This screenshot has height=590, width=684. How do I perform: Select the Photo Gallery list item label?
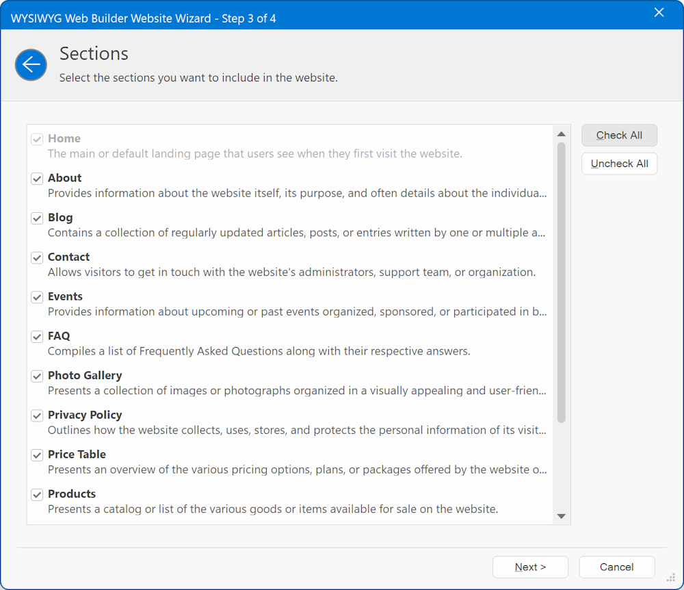[85, 376]
